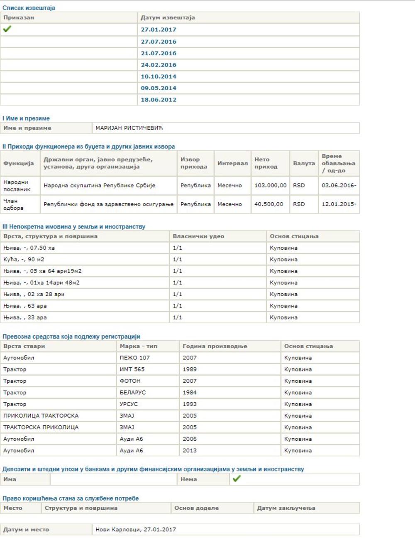Select the ПЕЖО 107 vehicle entry
415x538 pixels.
point(134,358)
